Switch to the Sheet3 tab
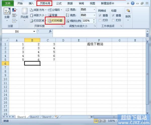This screenshot has width=151, height=125. click(47, 117)
